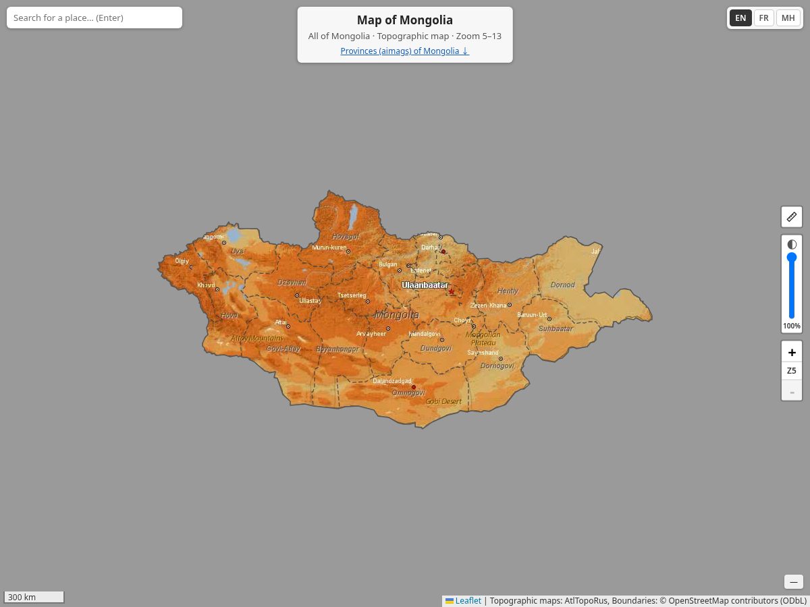
Task: Click the Hovd province label
Action: pyautogui.click(x=230, y=315)
